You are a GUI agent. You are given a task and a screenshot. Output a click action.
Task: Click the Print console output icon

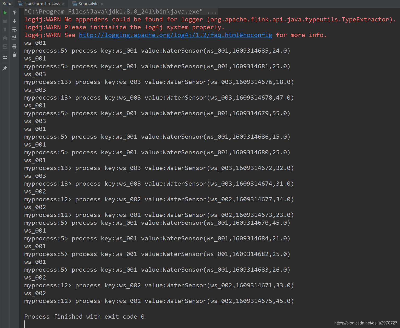pyautogui.click(x=14, y=46)
